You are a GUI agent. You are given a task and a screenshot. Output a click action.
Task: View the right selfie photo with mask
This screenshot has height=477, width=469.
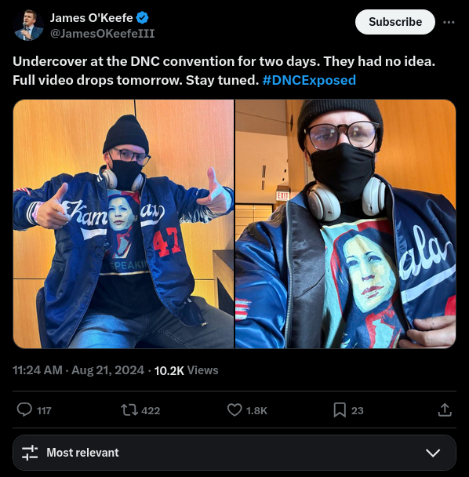pyautogui.click(x=346, y=224)
